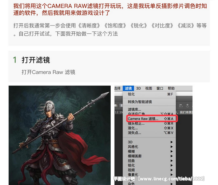Open the 3D menu in menu bar

[x=139, y=88]
